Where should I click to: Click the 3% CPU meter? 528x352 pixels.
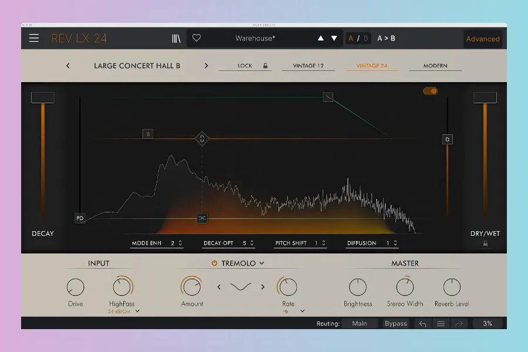point(488,323)
